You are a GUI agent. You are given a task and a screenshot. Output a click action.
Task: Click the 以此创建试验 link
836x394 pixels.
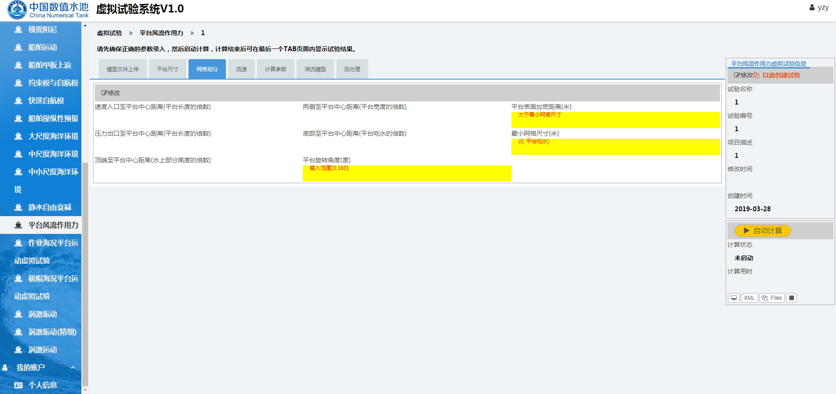click(781, 75)
